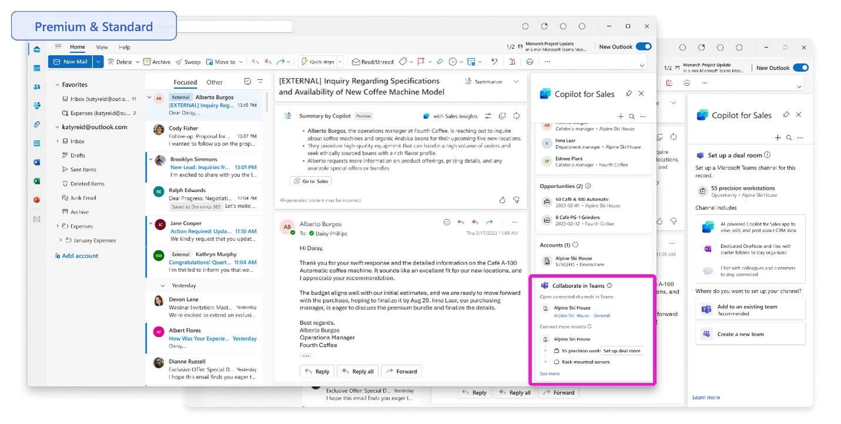Search within the front Copilot for Sales pane

pyautogui.click(x=632, y=117)
